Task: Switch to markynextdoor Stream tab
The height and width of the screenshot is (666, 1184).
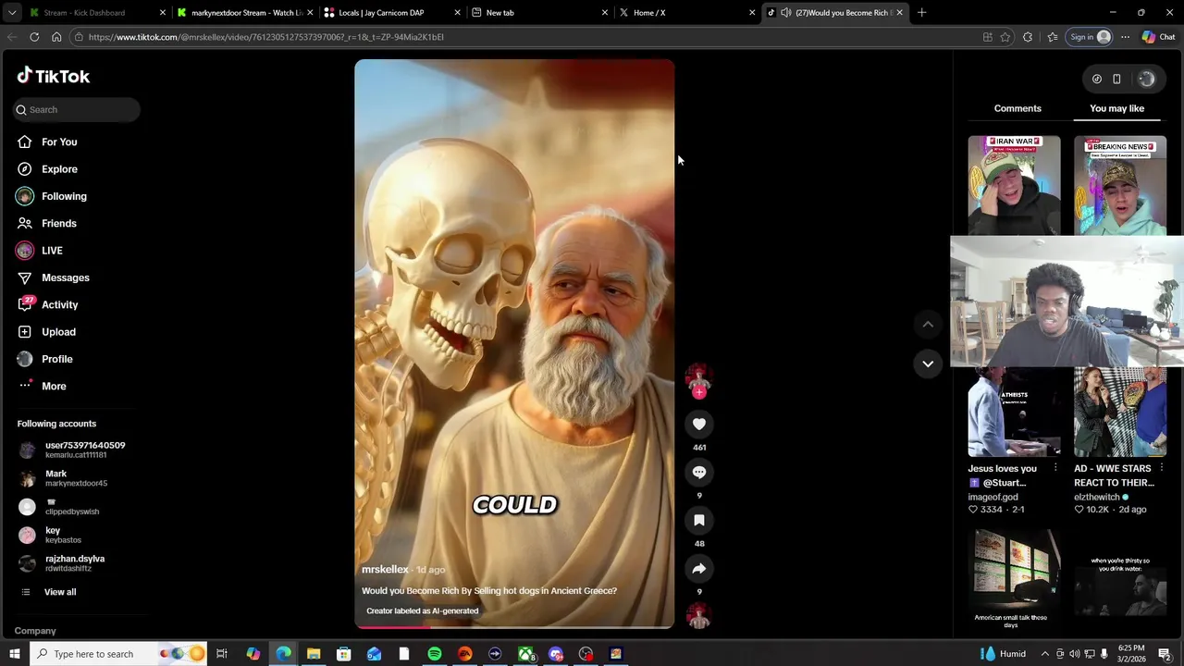Action: (x=245, y=12)
